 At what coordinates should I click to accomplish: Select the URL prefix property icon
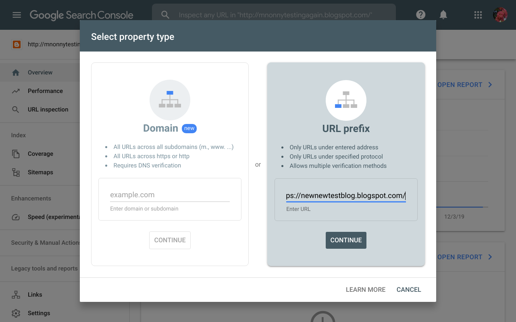[x=346, y=100]
